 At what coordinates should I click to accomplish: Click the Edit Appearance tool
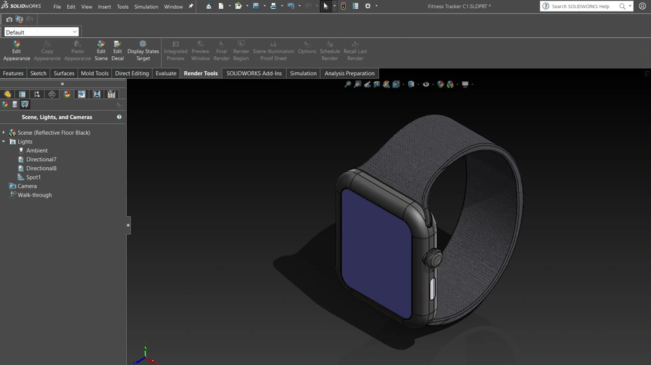[16, 50]
